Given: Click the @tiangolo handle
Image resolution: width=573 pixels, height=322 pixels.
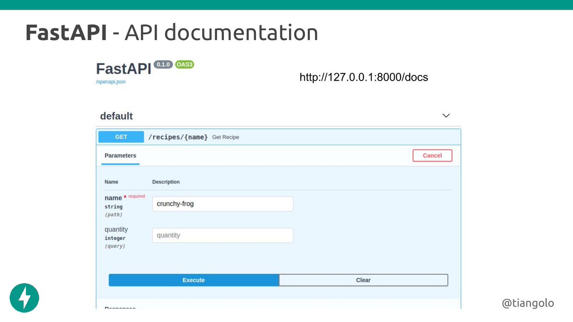Looking at the screenshot, I should [528, 303].
